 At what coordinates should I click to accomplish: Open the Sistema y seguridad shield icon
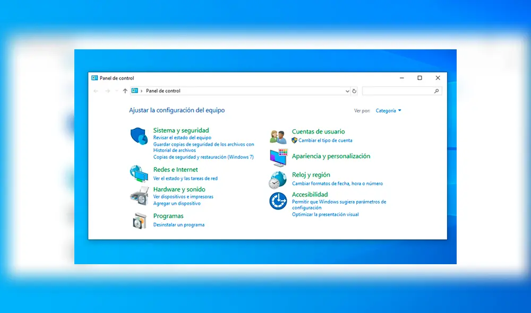point(139,136)
